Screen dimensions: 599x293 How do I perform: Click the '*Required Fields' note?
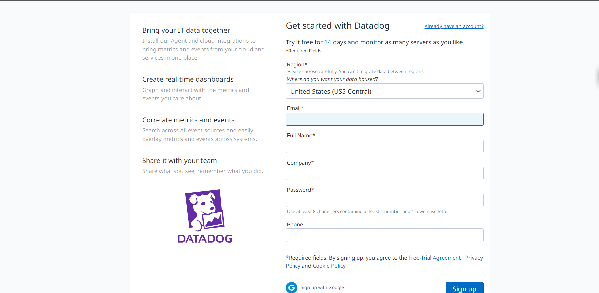pos(304,51)
